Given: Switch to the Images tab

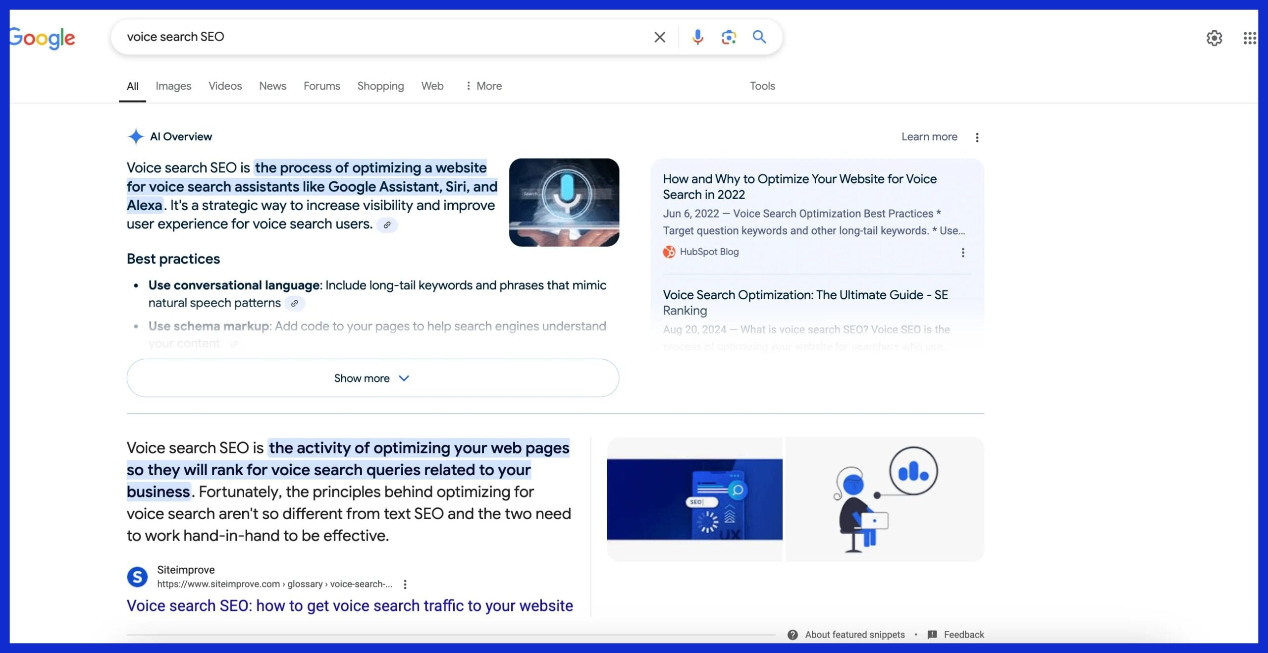Looking at the screenshot, I should (173, 86).
